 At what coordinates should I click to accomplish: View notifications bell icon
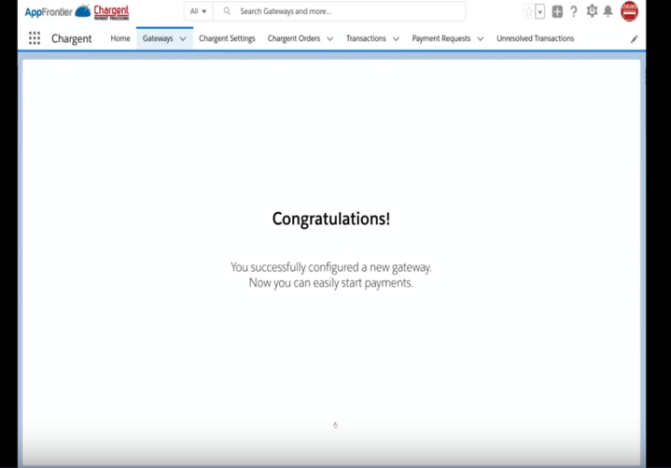click(608, 12)
